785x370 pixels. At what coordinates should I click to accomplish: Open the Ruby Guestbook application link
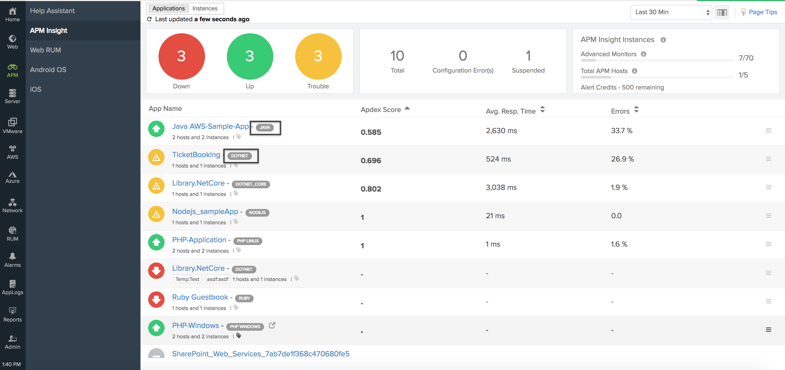pyautogui.click(x=200, y=297)
